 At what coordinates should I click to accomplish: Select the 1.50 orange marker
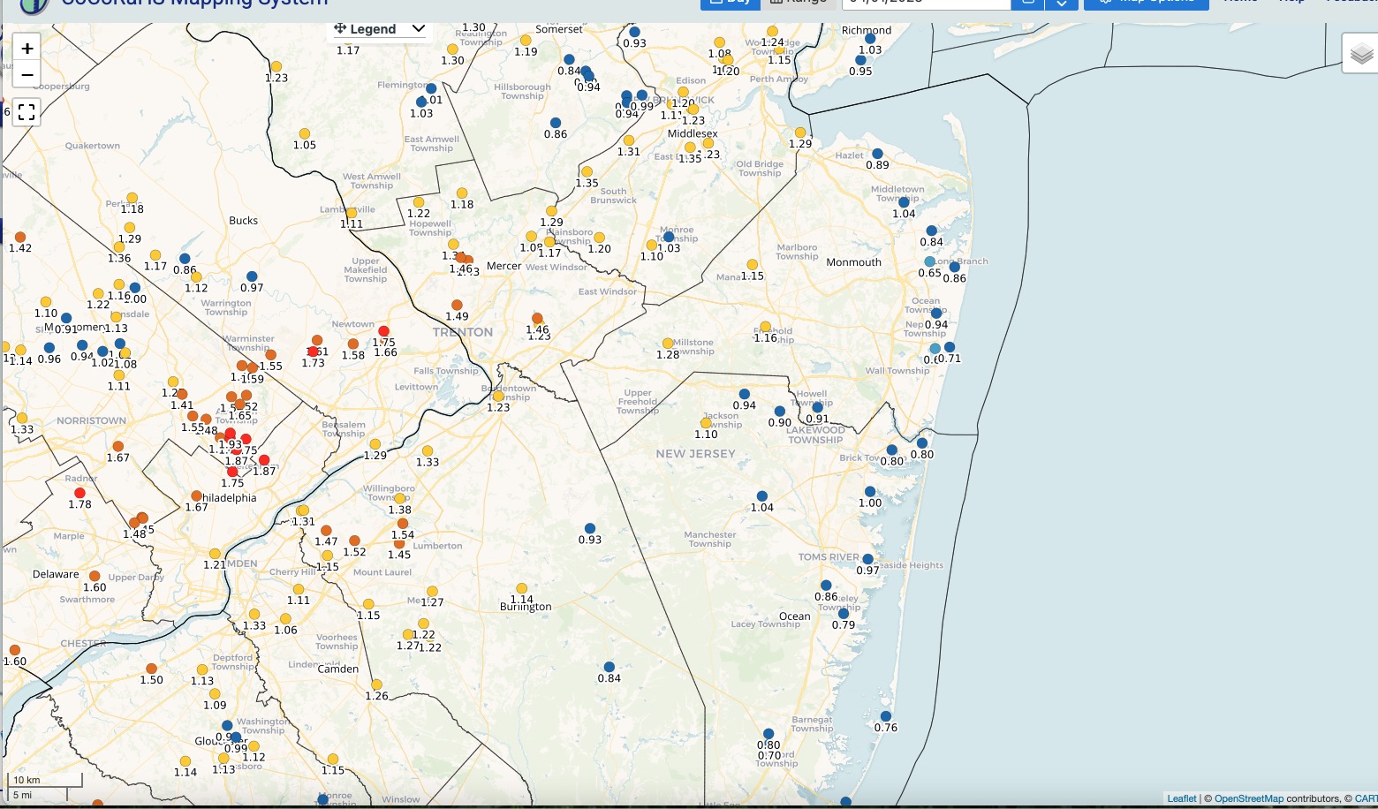[x=151, y=669]
